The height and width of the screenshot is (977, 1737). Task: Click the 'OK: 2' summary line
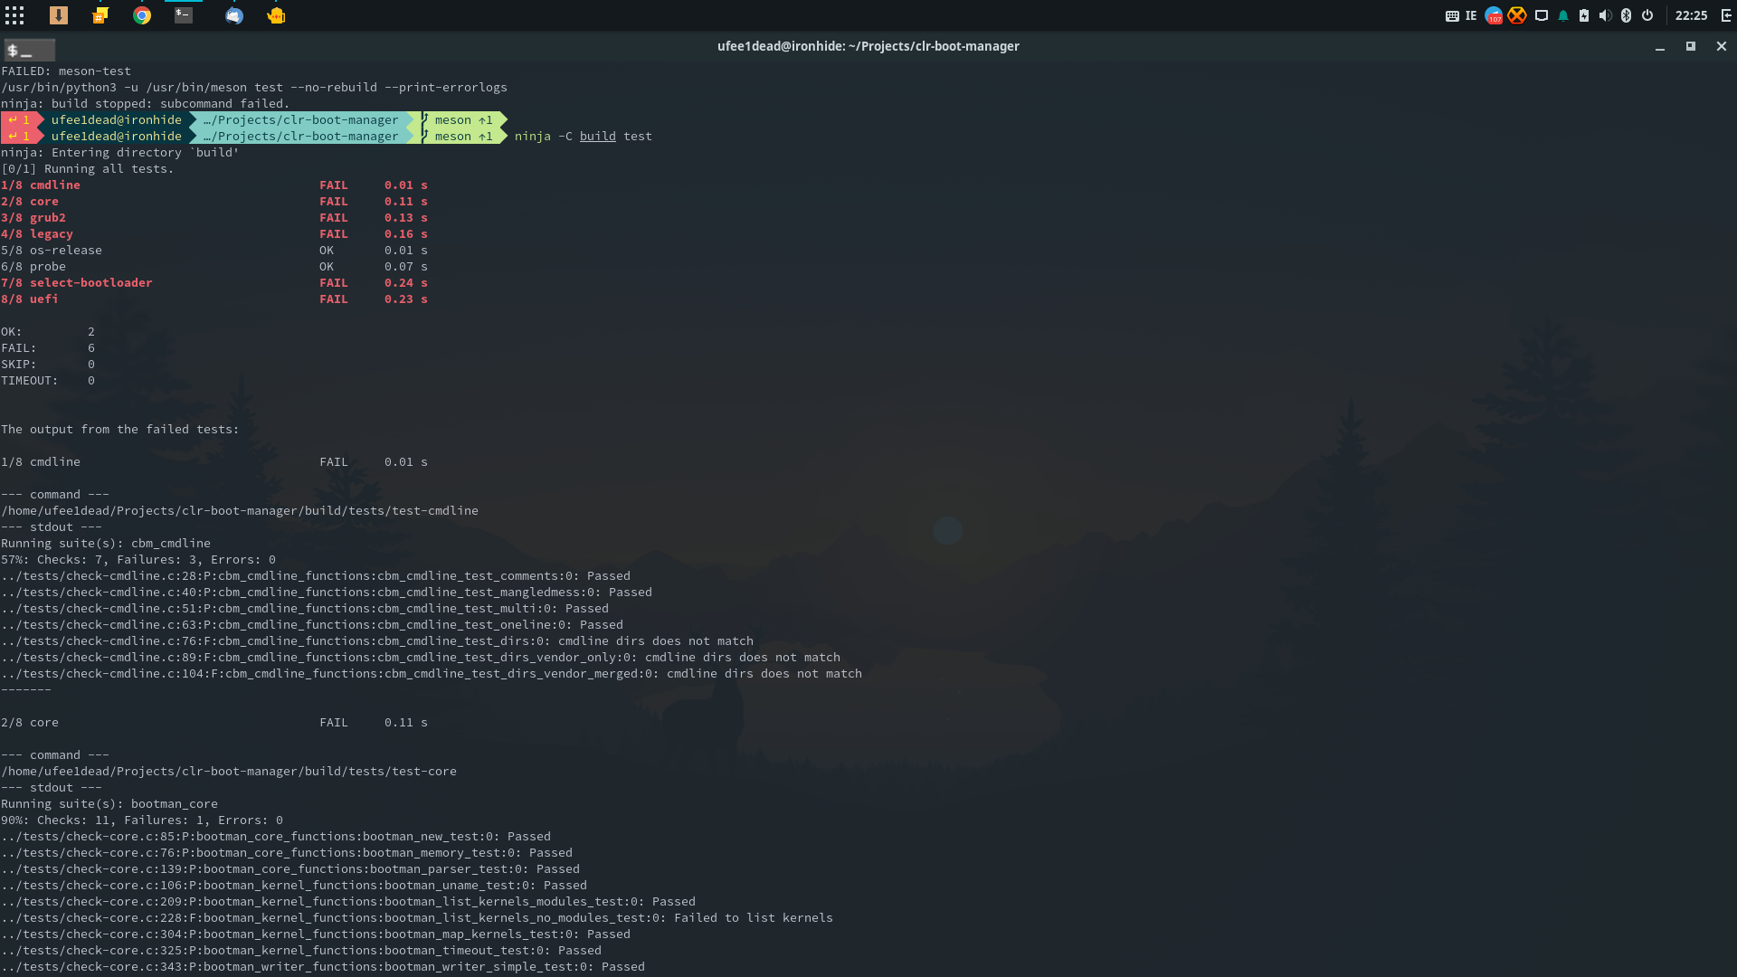(x=48, y=331)
